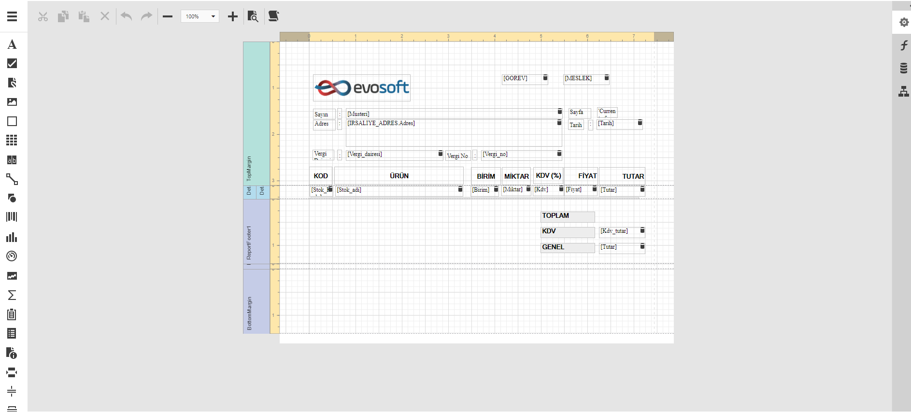Select the Barcode tool
Screen dimensions: 911x412
click(12, 217)
